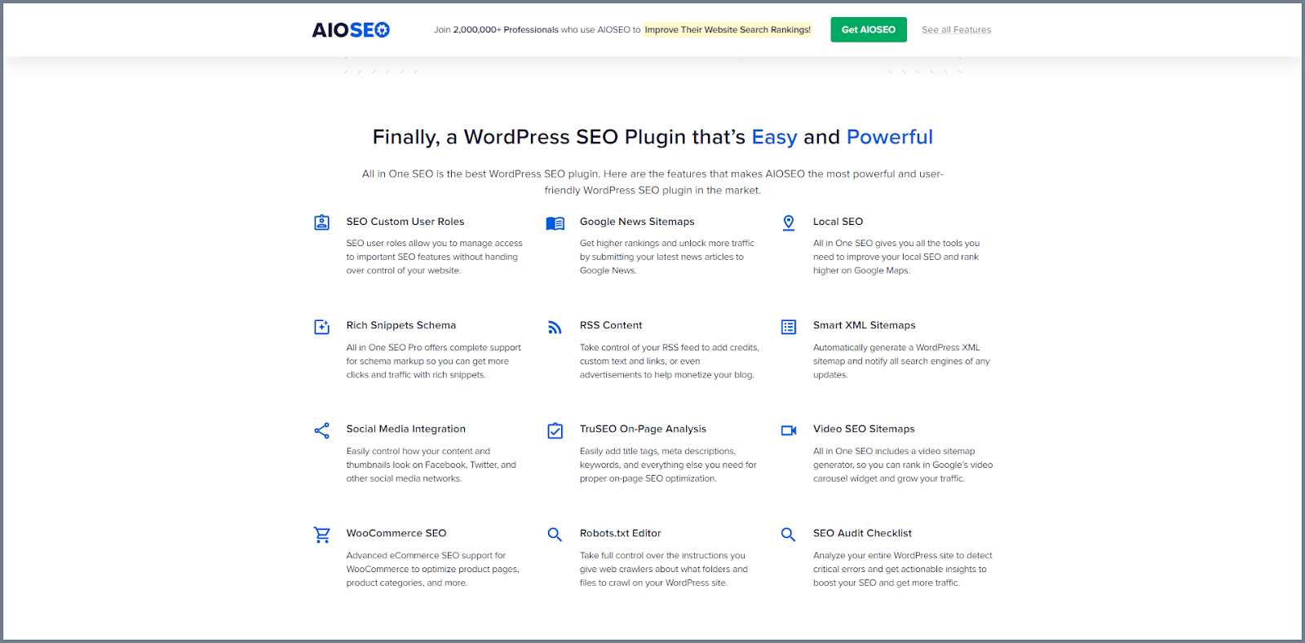Click the Google News Sitemaps newspaper icon
Image resolution: width=1305 pixels, height=643 pixels.
(555, 223)
